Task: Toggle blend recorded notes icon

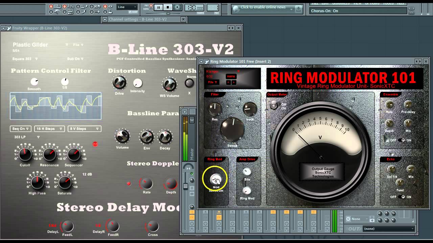Action: pyautogui.click(x=84, y=6)
